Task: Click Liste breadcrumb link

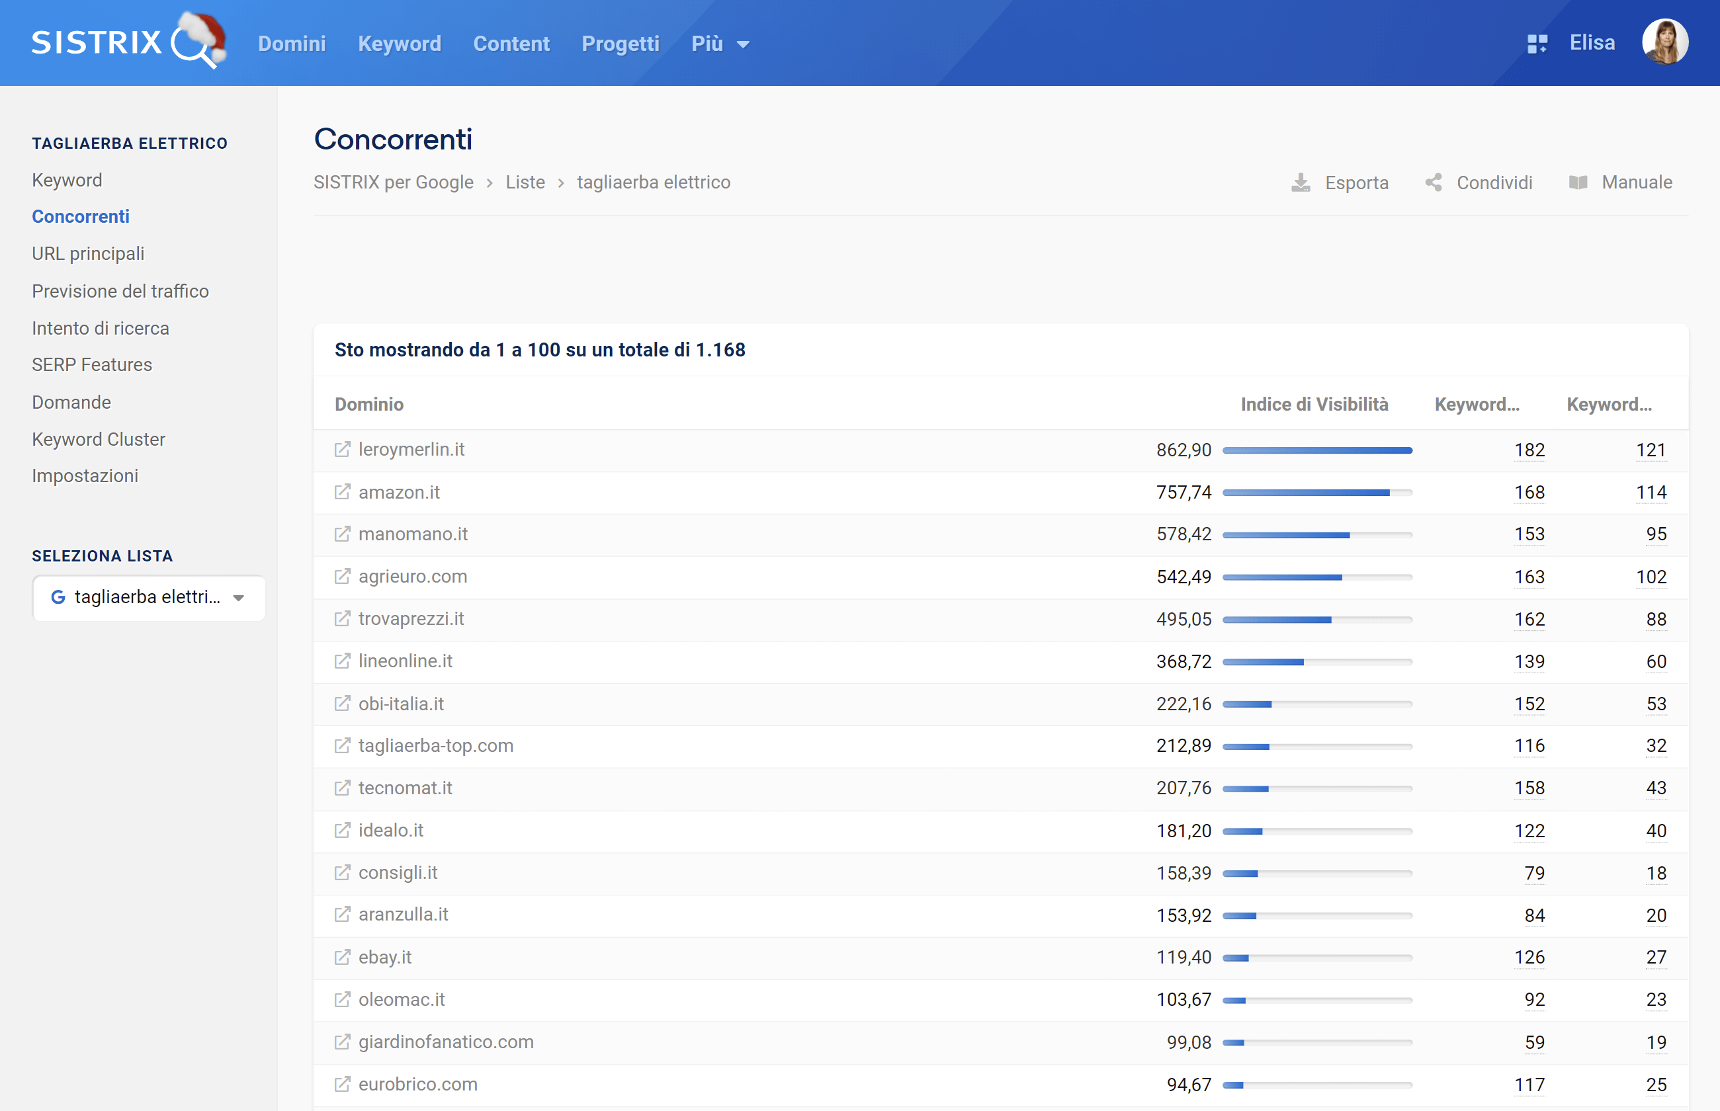Action: (x=525, y=183)
